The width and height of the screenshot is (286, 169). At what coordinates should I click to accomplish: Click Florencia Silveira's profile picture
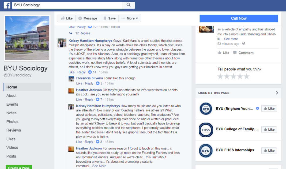pos(71,79)
